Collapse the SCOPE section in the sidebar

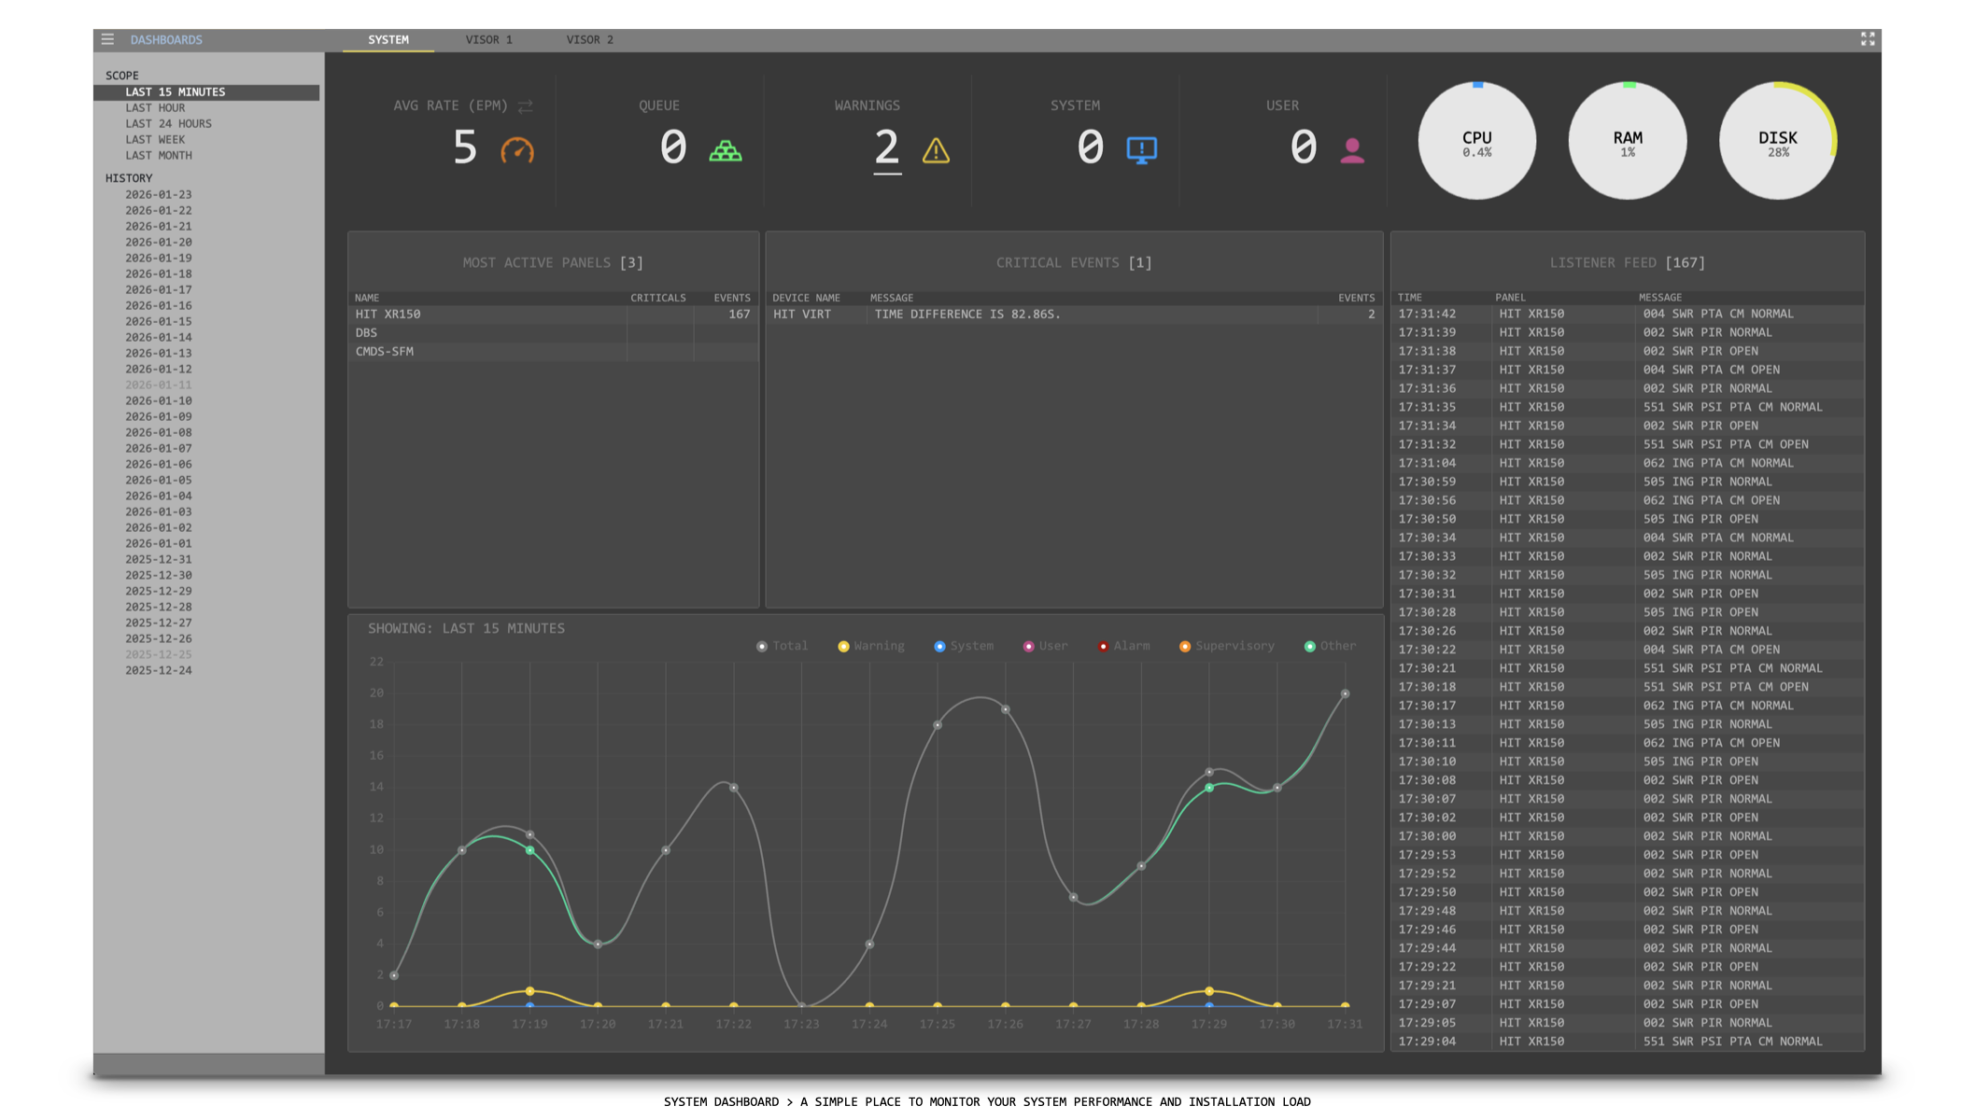(x=122, y=75)
